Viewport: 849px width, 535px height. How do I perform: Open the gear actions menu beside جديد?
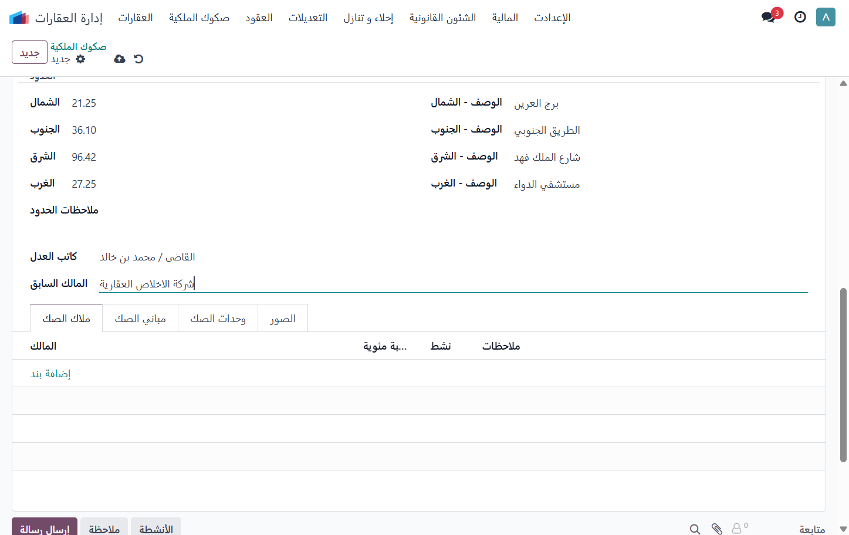(81, 59)
